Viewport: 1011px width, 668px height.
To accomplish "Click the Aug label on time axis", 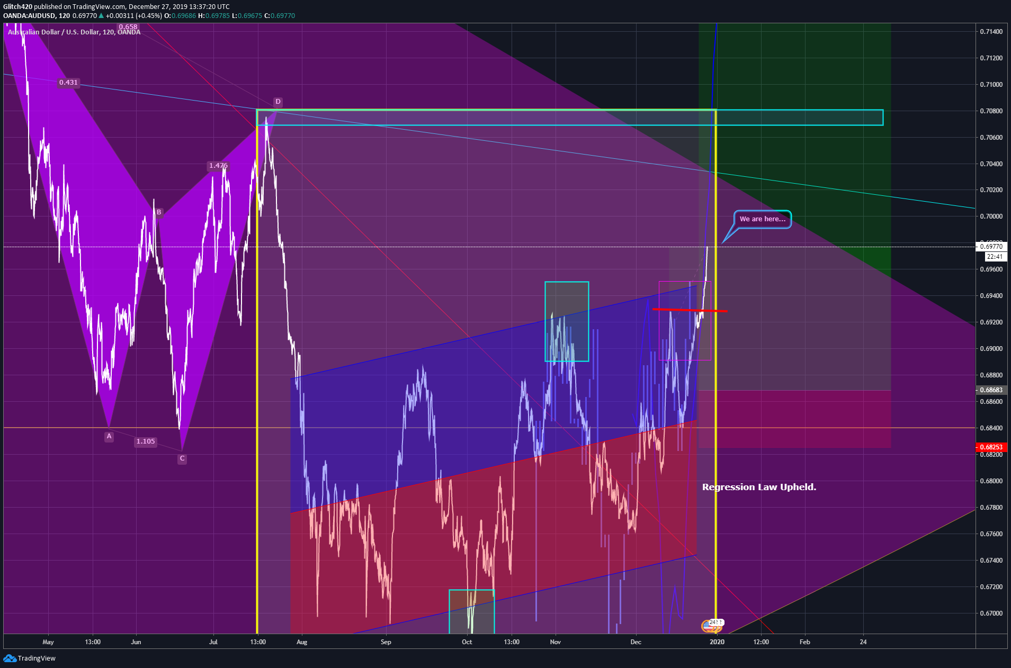I will [x=302, y=642].
